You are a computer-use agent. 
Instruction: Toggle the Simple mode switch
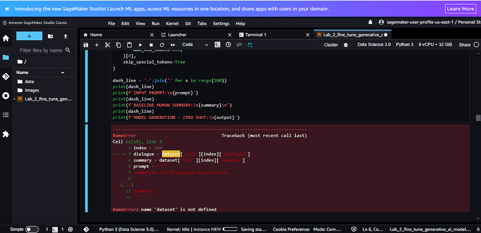[31, 229]
